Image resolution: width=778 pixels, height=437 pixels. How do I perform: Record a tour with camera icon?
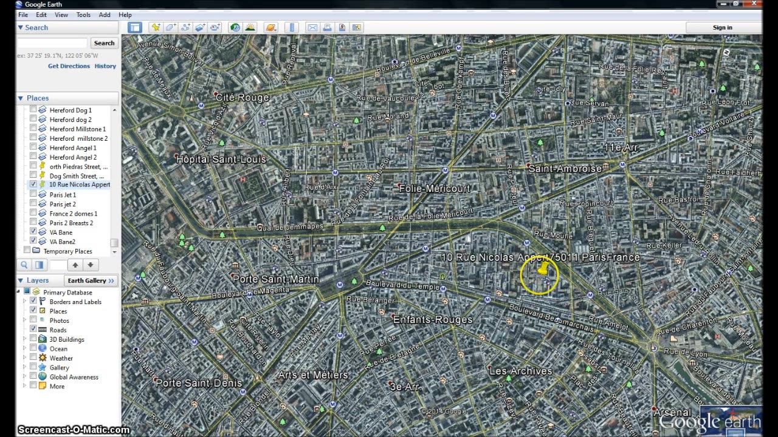tap(215, 27)
